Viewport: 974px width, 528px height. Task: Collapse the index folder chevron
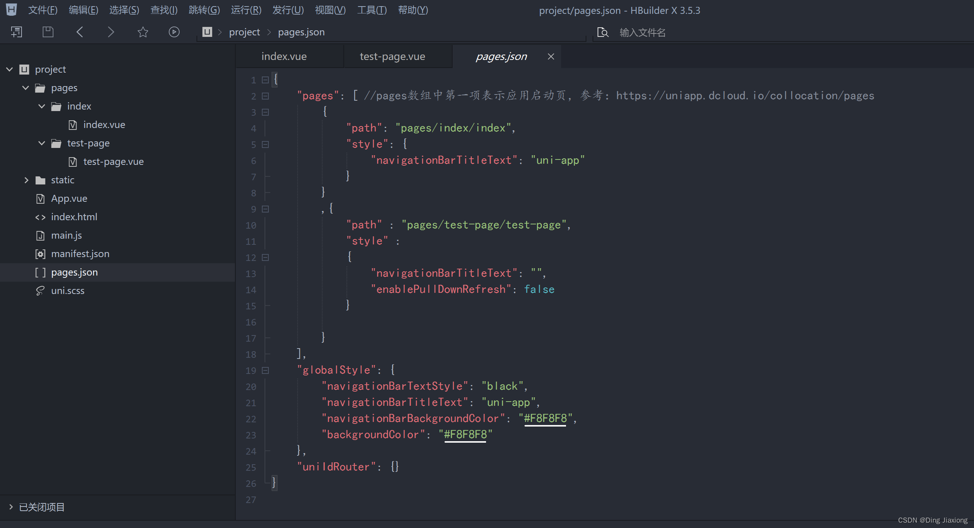point(42,106)
